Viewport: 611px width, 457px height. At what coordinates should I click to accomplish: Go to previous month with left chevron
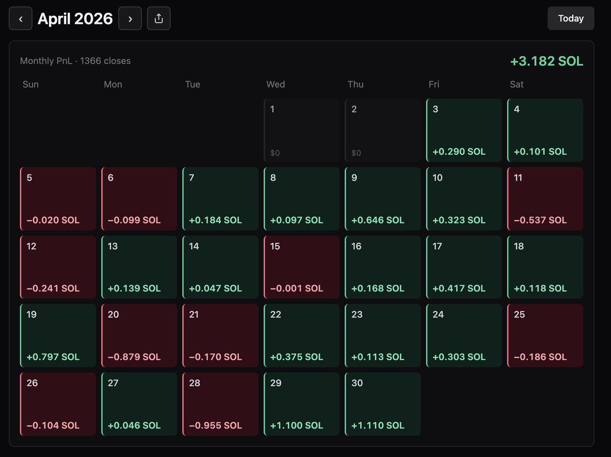[x=21, y=18]
